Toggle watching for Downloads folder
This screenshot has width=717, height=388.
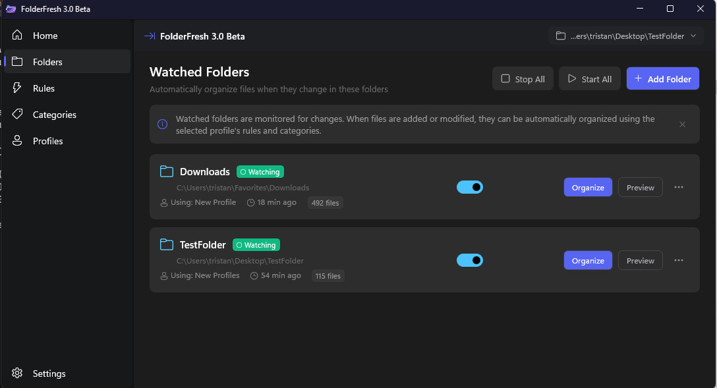(470, 187)
